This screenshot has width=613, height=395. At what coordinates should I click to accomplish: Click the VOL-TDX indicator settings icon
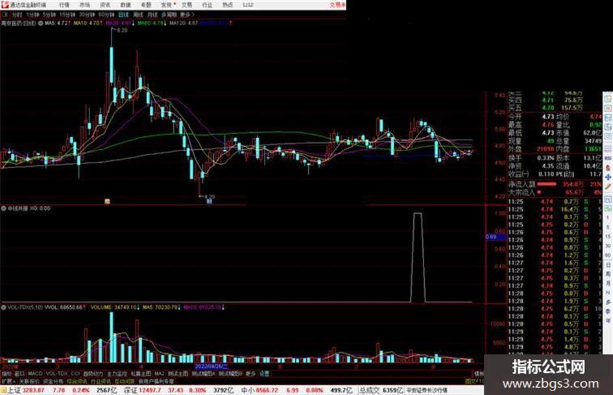3,307
